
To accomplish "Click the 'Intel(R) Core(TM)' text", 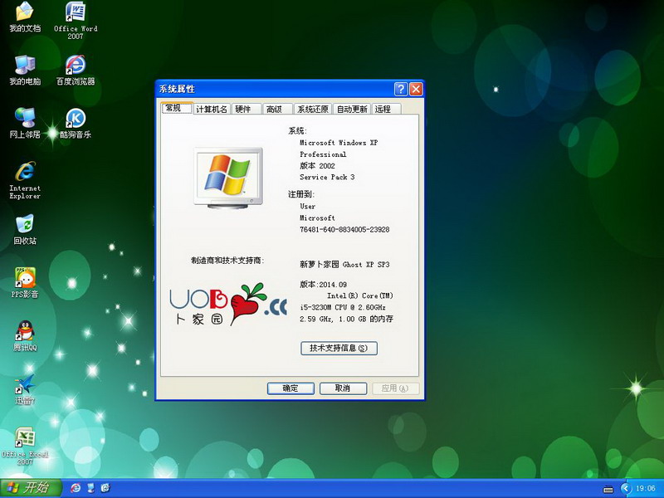I will 360,295.
